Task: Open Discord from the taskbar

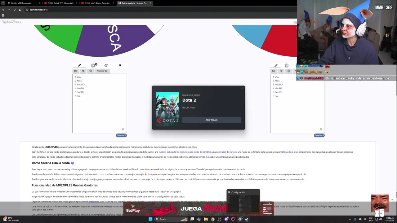Action: pos(226,219)
